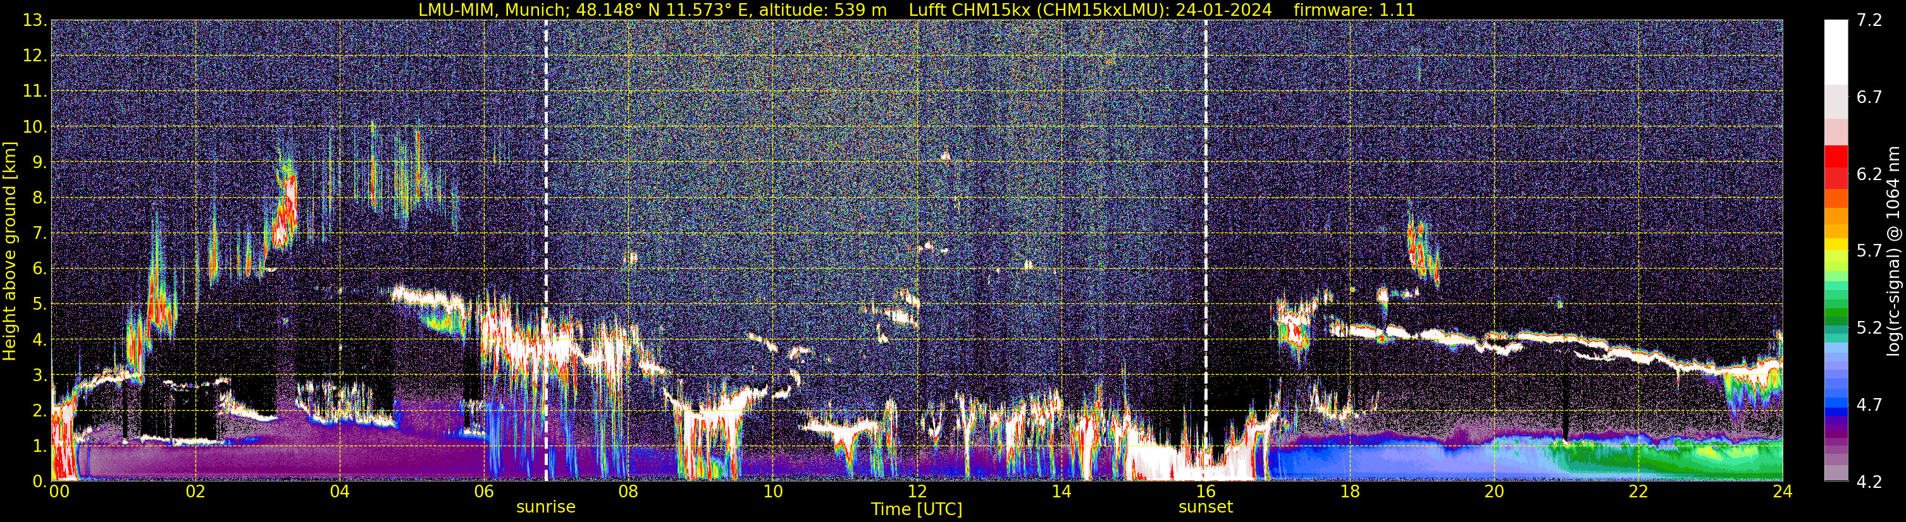
Task: Click the 'sunrise' label below the axis
Action: coord(546,507)
